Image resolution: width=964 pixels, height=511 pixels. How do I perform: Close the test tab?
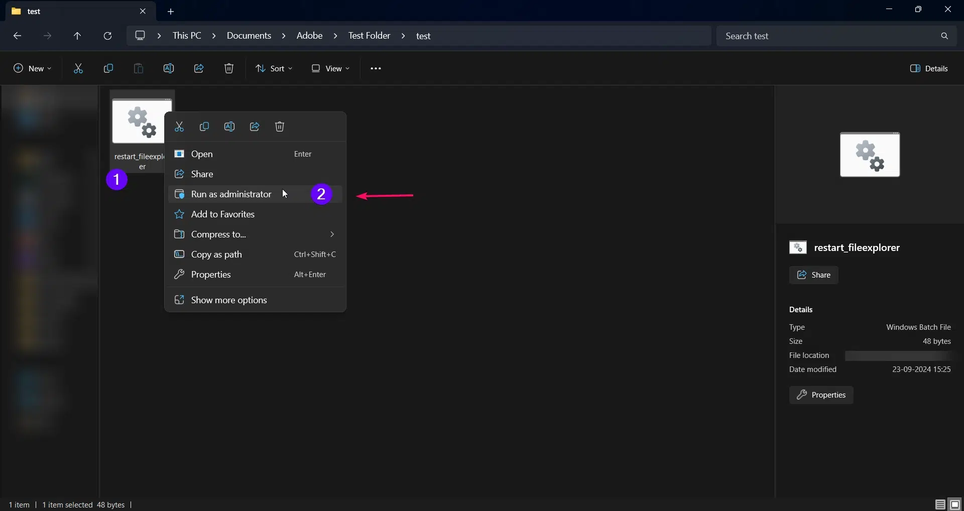[143, 11]
